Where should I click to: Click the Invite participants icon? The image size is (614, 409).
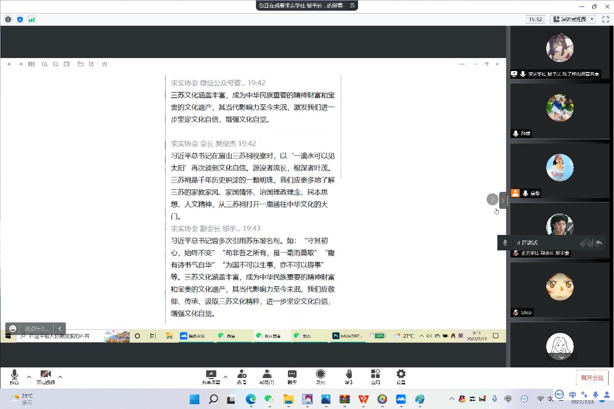241,376
